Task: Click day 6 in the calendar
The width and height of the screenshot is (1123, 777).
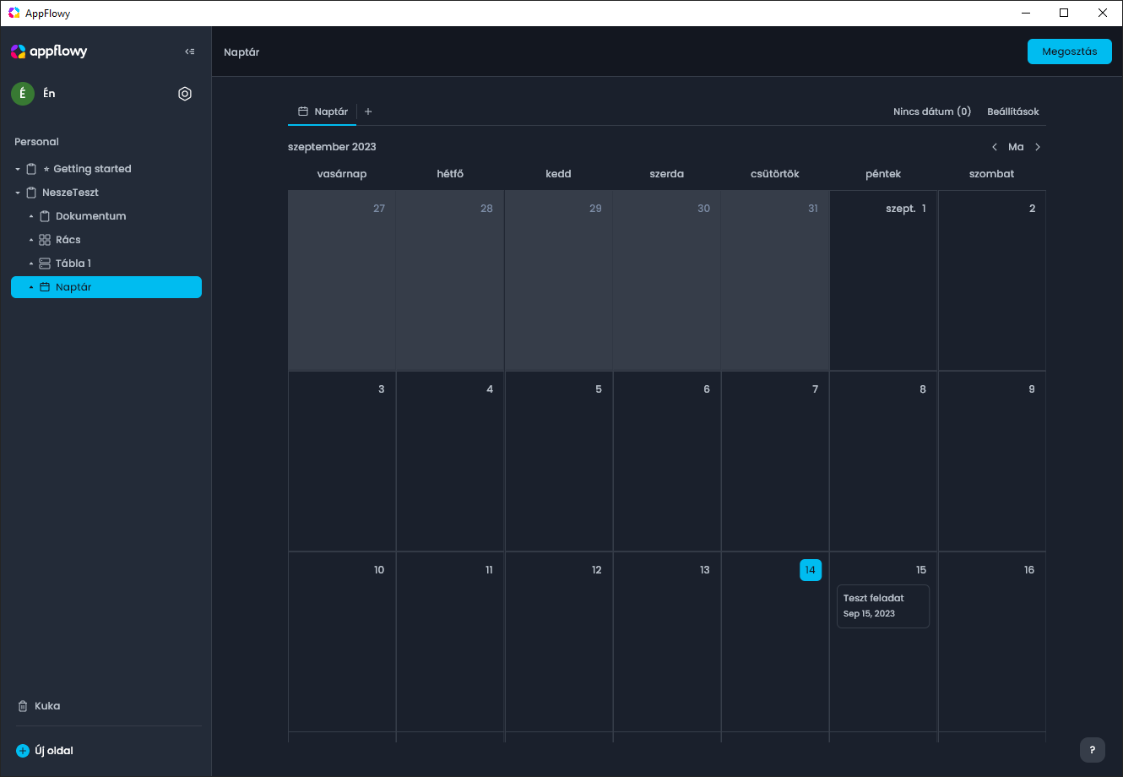Action: pyautogui.click(x=707, y=389)
